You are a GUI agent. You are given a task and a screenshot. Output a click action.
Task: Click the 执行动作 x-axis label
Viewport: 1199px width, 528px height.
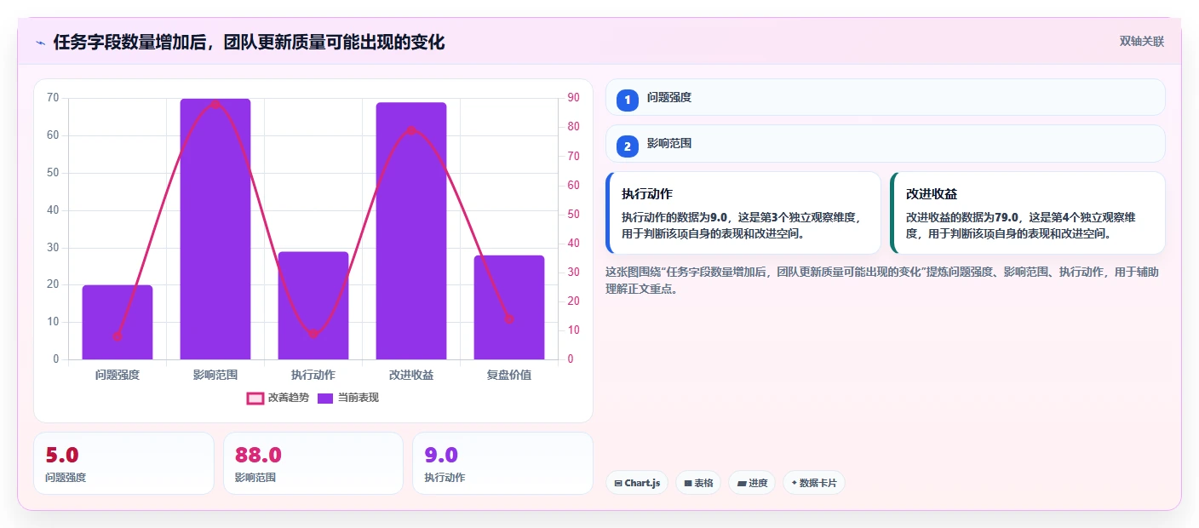(313, 375)
